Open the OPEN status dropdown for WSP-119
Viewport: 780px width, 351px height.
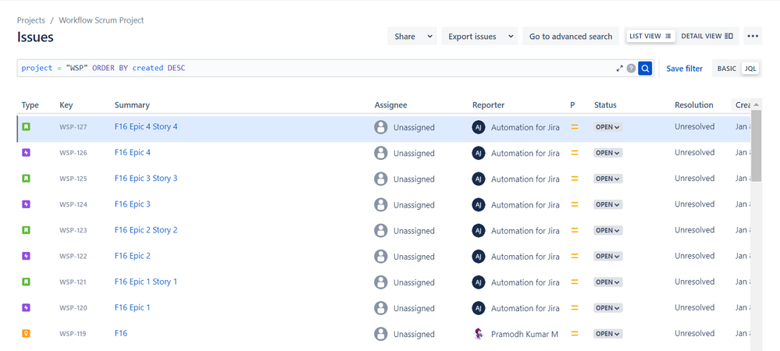(x=608, y=334)
